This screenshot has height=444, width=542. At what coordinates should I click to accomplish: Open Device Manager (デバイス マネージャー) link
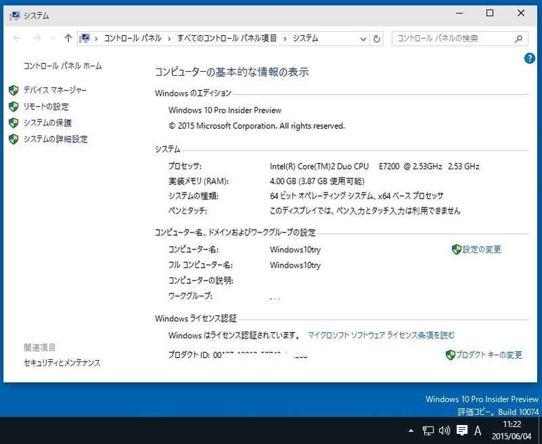click(55, 90)
